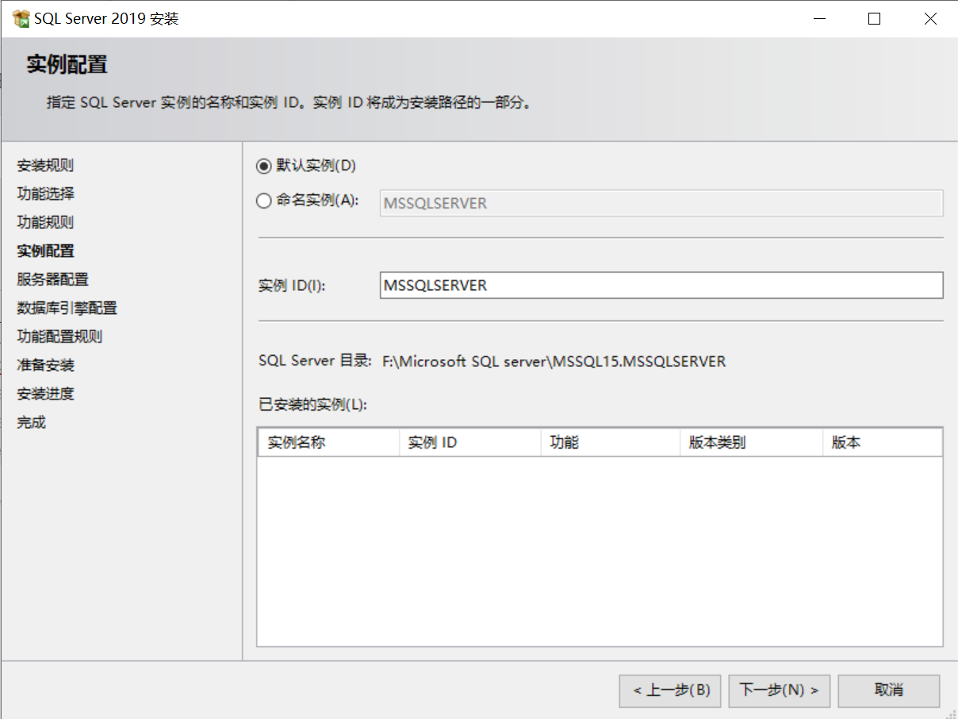Image resolution: width=958 pixels, height=719 pixels.
Task: Click the 安装规则 step in sidebar
Action: click(x=46, y=166)
